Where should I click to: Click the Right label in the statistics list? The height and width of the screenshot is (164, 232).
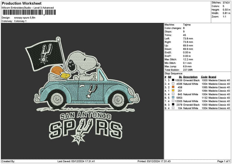[168, 42]
